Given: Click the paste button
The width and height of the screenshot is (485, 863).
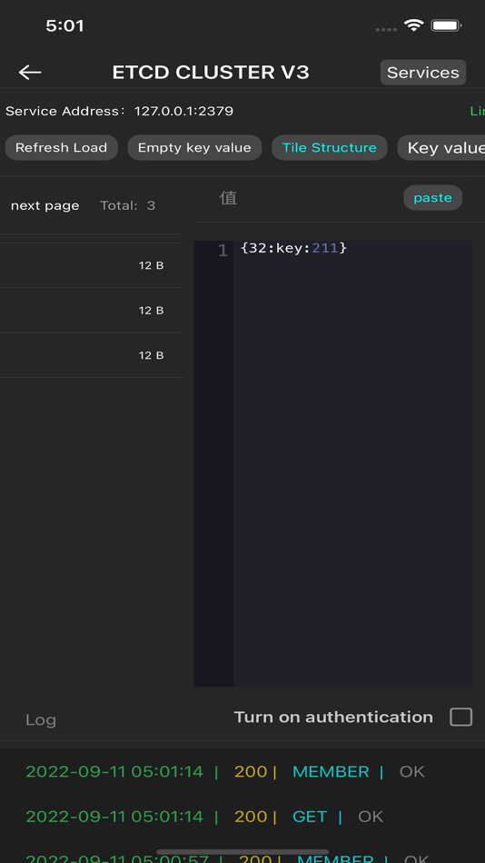Looking at the screenshot, I should pos(432,198).
